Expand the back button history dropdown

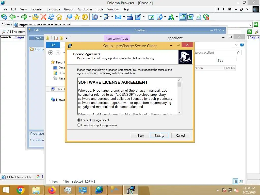[18, 17]
